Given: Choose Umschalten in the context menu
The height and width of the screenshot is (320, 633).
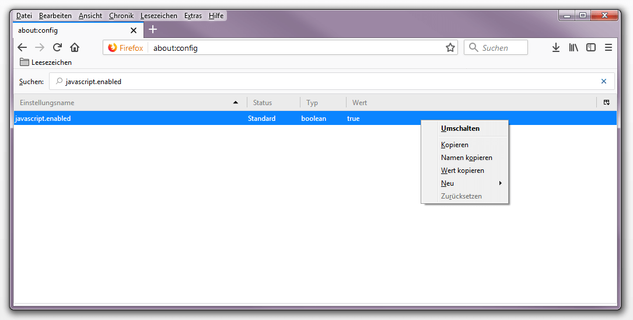Looking at the screenshot, I should 464,128.
